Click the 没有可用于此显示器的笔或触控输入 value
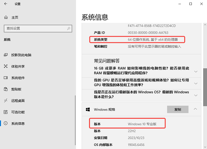207x149 pixels. (x=154, y=46)
